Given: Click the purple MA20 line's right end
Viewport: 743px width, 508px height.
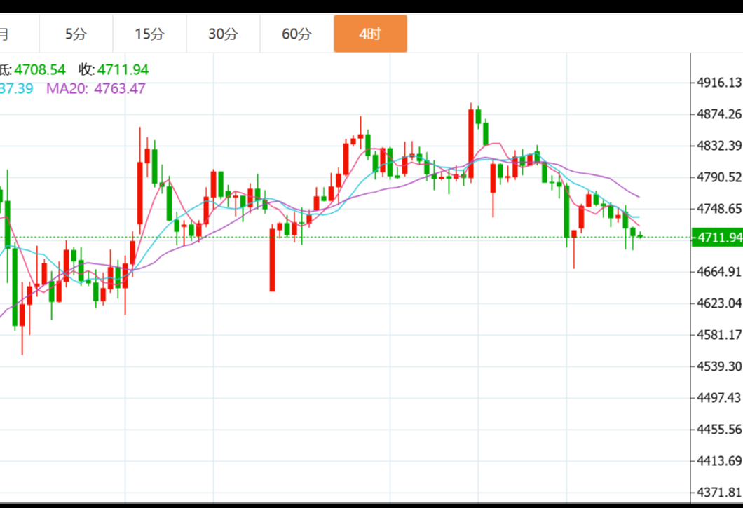Looking at the screenshot, I should (x=638, y=195).
